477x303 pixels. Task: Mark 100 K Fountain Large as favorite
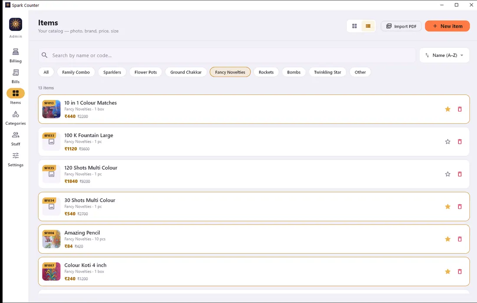448,142
